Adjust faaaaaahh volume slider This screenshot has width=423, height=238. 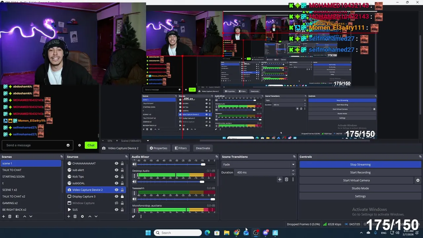[x=212, y=199]
